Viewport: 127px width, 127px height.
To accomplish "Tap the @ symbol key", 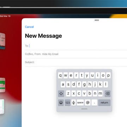I will coord(88,103).
